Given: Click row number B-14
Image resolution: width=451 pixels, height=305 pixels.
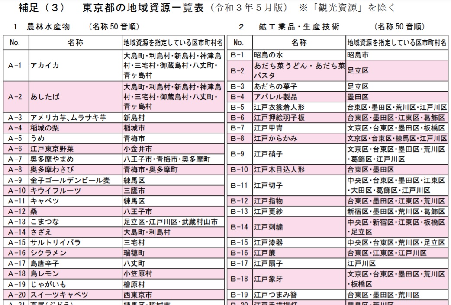Looking at the screenshot, I should 239,227.
